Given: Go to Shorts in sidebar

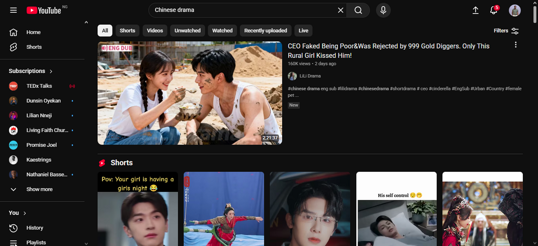Looking at the screenshot, I should 34,47.
